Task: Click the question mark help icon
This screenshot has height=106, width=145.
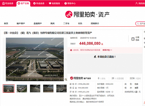Action: pos(65,4)
